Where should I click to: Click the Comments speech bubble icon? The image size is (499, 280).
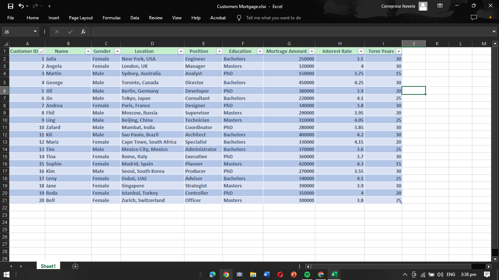[x=474, y=17]
